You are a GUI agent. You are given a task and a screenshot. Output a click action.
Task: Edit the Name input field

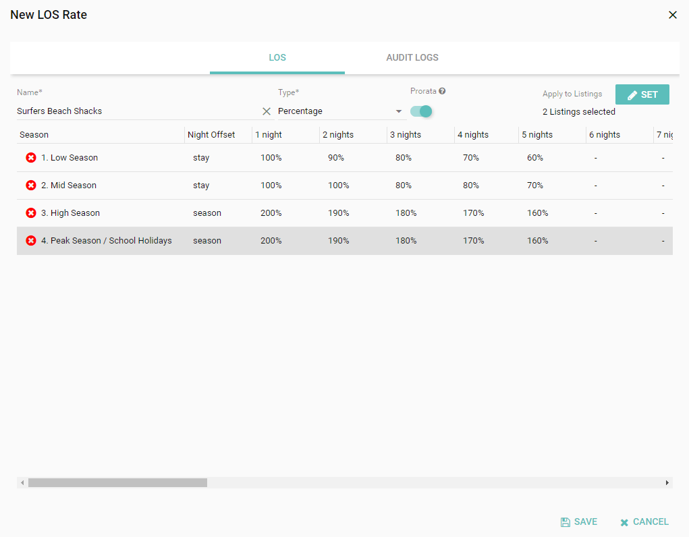(135, 111)
